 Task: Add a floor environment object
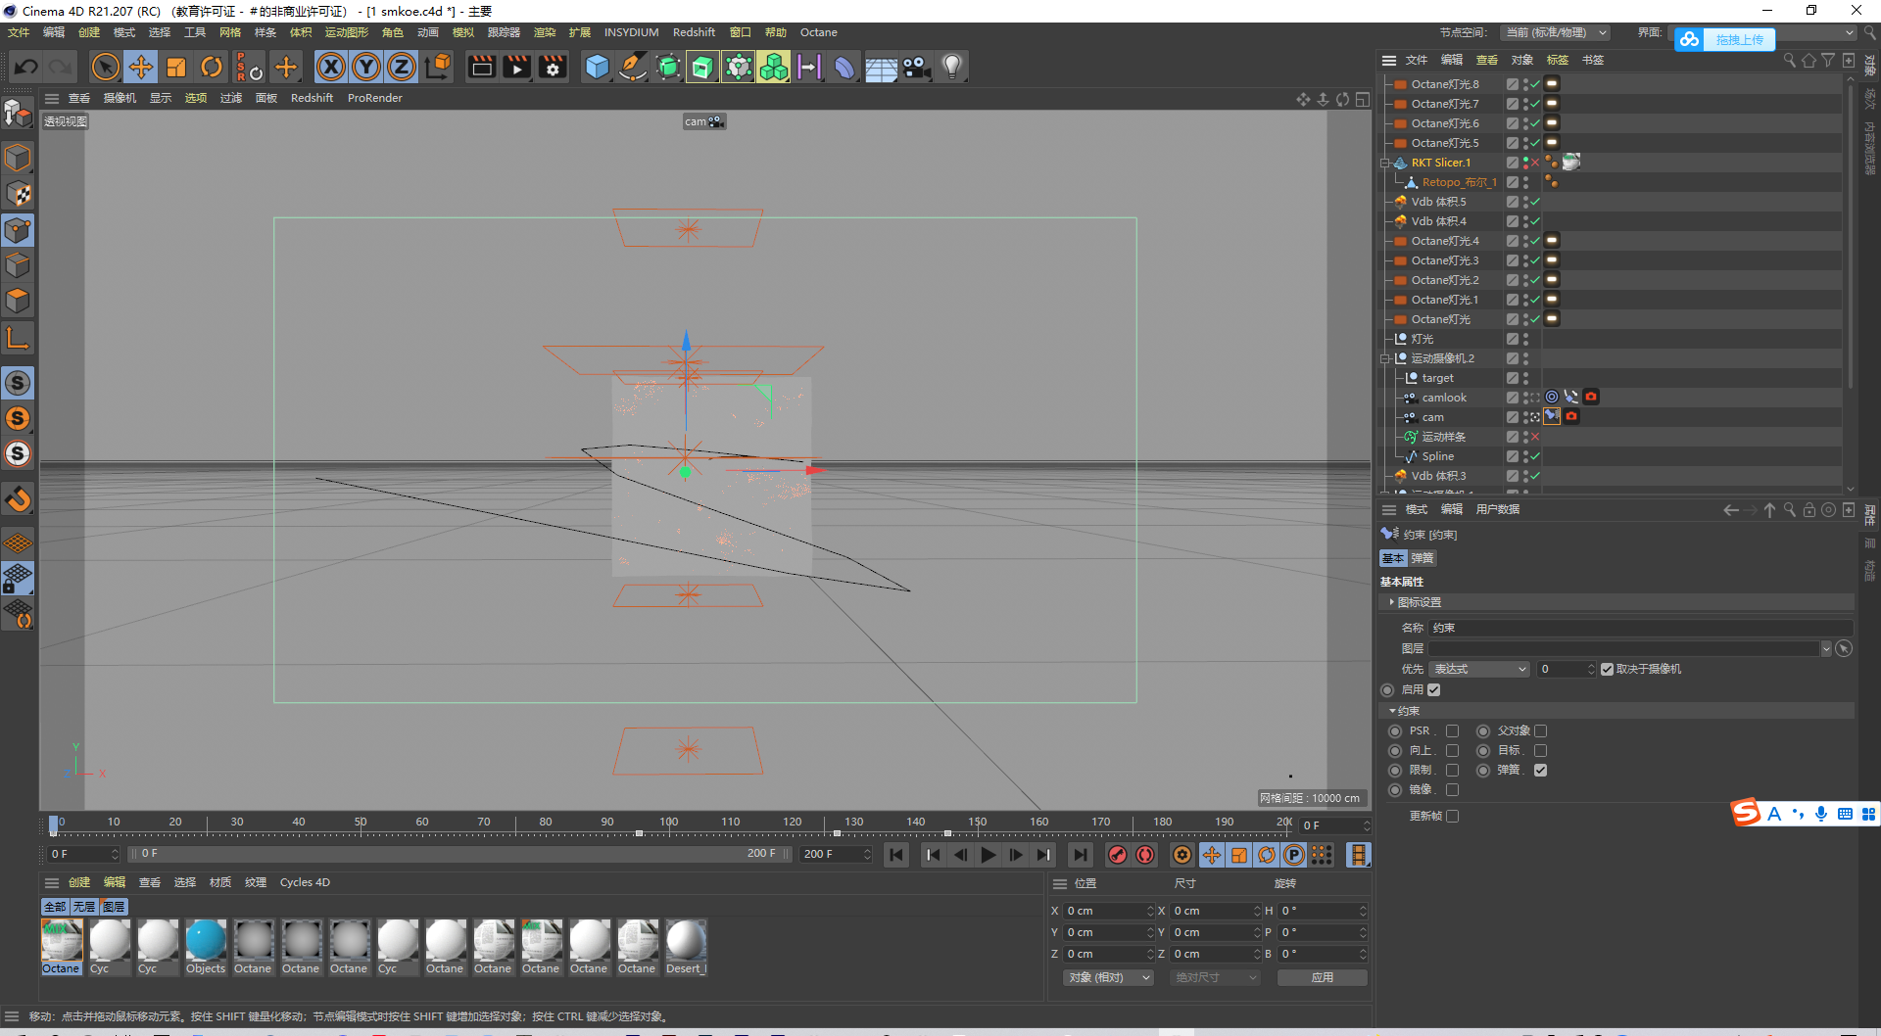click(881, 67)
